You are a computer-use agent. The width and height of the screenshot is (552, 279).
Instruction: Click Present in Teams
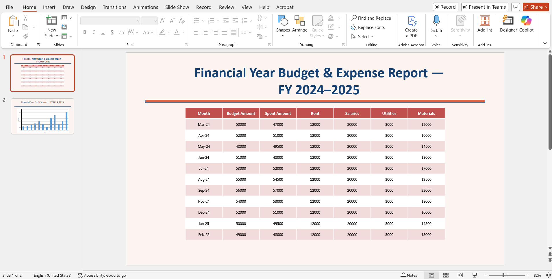tap(484, 7)
